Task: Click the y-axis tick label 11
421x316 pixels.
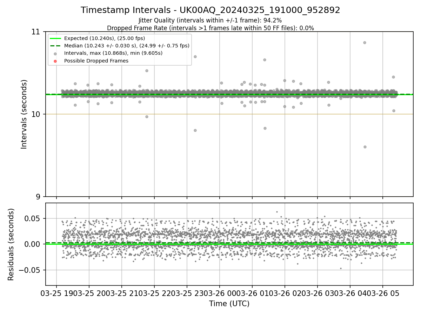Action: coord(36,32)
